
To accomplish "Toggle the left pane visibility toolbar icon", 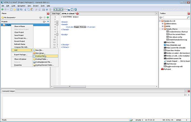I will point(55,9).
